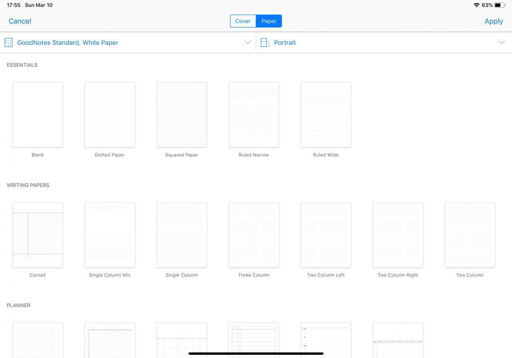The image size is (512, 358).
Task: Choose the Ruled Narrow paper
Action: [254, 115]
